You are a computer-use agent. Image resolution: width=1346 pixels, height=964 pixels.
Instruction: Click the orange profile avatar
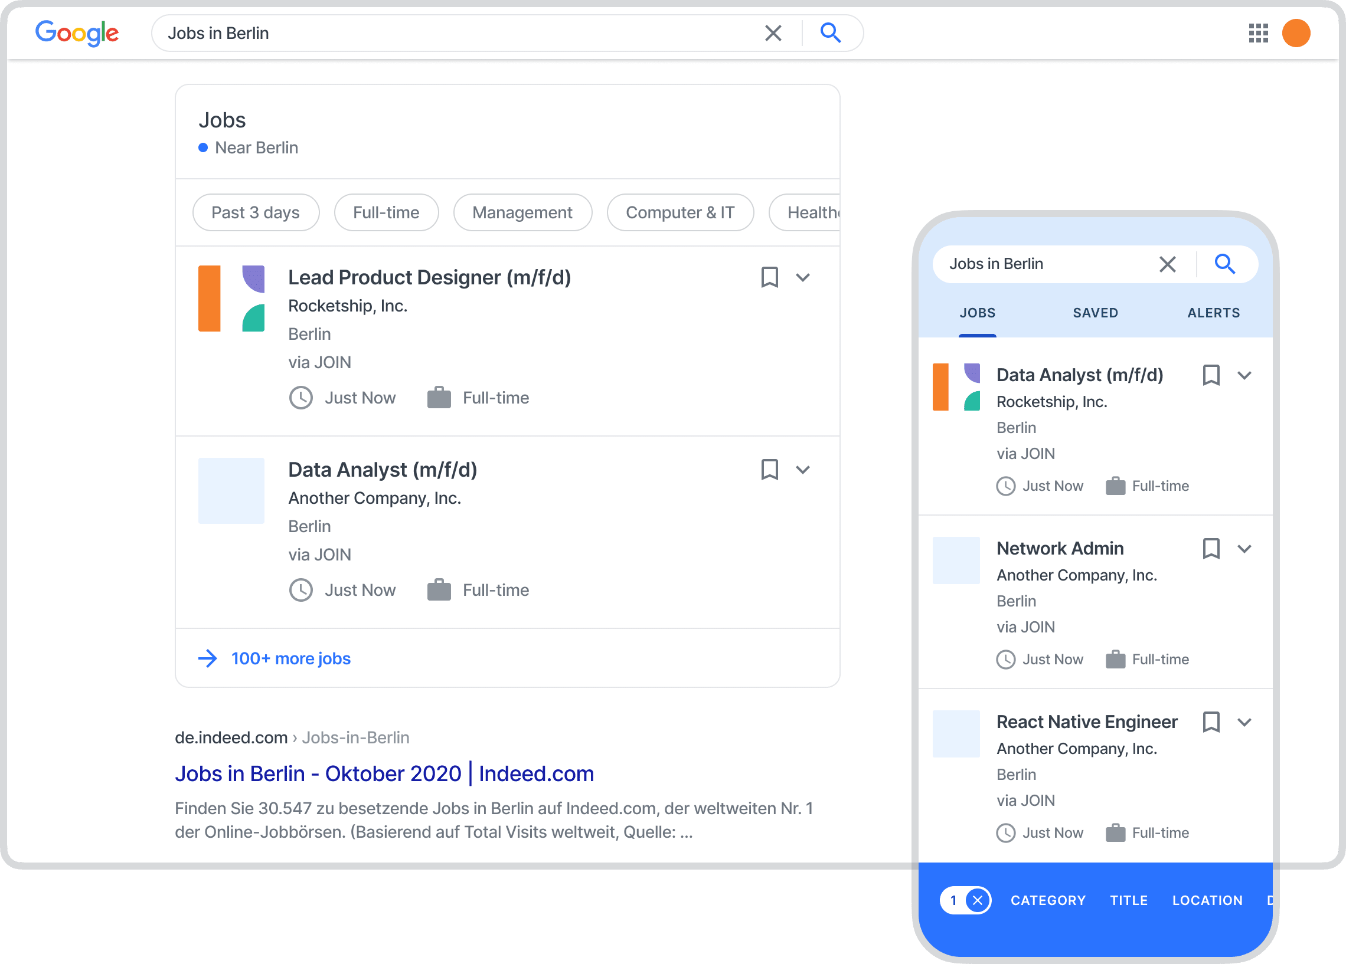1296,32
